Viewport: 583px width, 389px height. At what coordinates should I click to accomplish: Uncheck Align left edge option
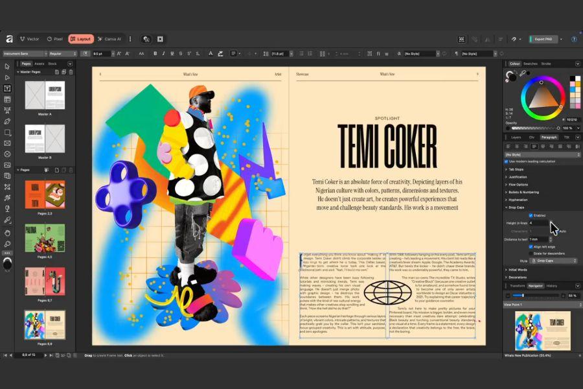531,246
